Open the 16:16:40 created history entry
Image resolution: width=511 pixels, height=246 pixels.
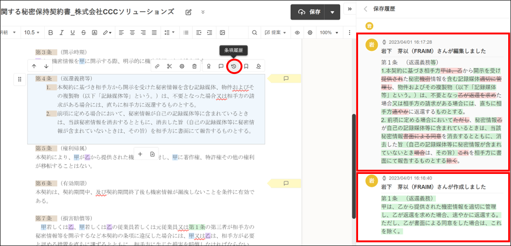[434, 207]
